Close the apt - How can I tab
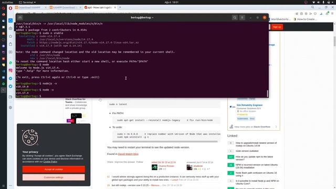The width and height of the screenshot is (336, 189). point(115,7)
